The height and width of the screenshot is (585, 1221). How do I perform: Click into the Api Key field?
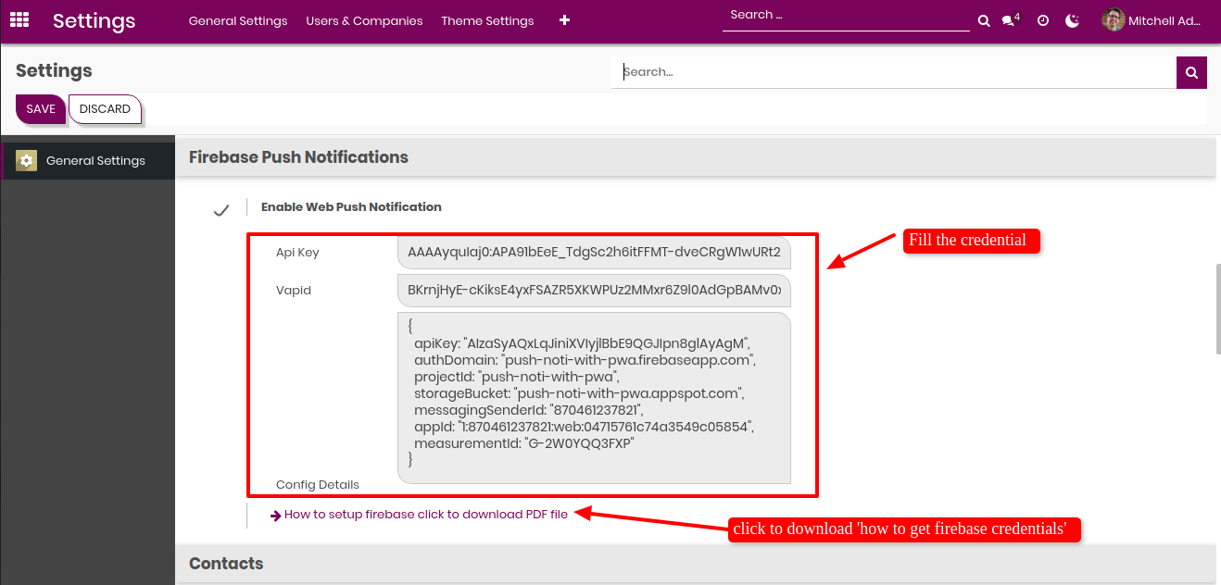[594, 252]
